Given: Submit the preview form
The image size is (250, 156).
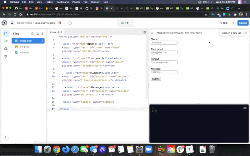Looking at the screenshot, I should coord(156,79).
